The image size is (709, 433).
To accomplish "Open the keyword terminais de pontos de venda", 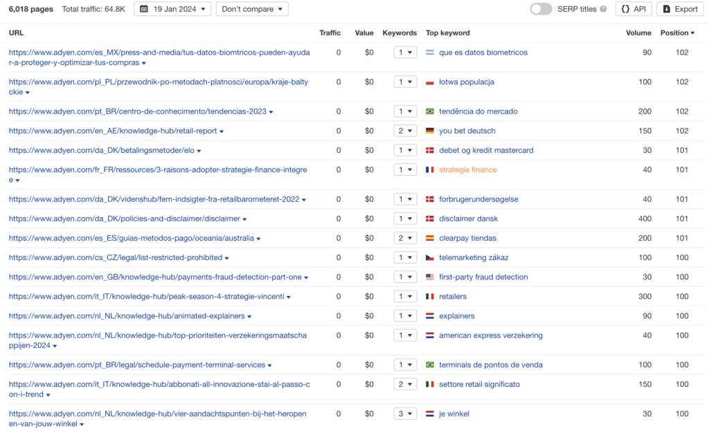I will (x=491, y=365).
